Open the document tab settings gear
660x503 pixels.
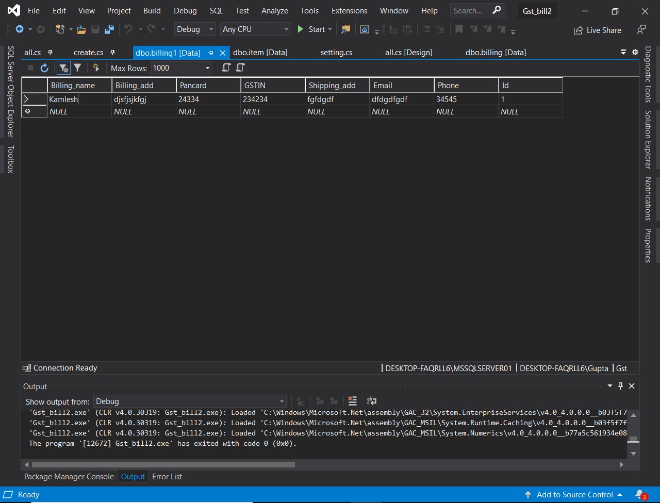click(635, 52)
